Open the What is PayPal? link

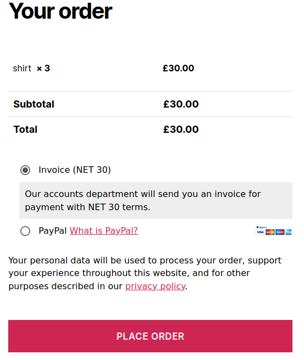(104, 230)
